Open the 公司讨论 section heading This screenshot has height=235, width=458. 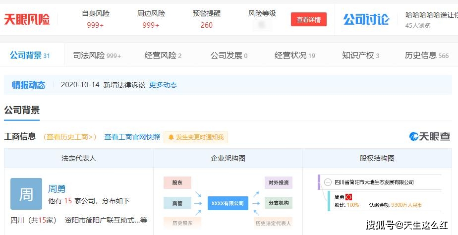click(x=366, y=20)
